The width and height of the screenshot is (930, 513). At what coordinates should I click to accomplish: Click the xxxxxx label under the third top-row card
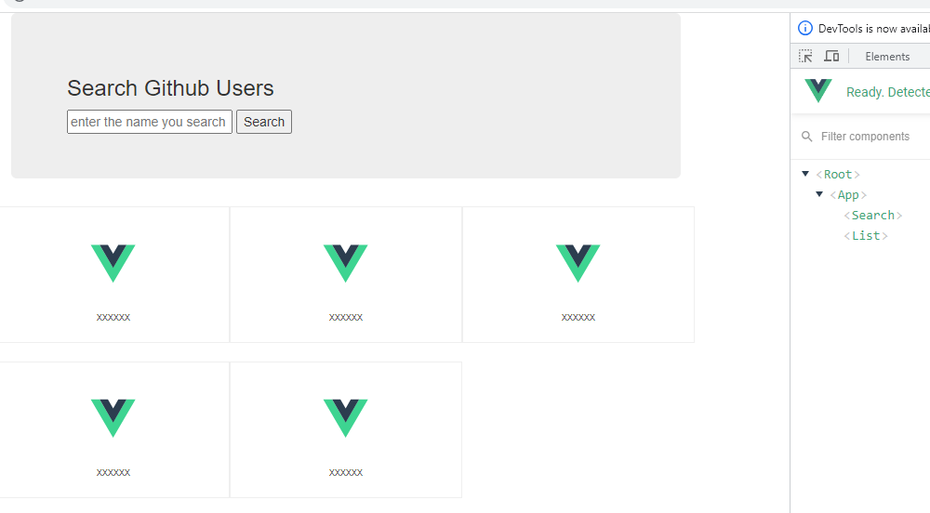tap(578, 318)
